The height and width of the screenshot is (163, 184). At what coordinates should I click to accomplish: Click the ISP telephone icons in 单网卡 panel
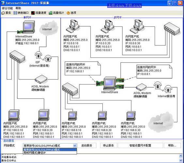[x=43, y=56]
